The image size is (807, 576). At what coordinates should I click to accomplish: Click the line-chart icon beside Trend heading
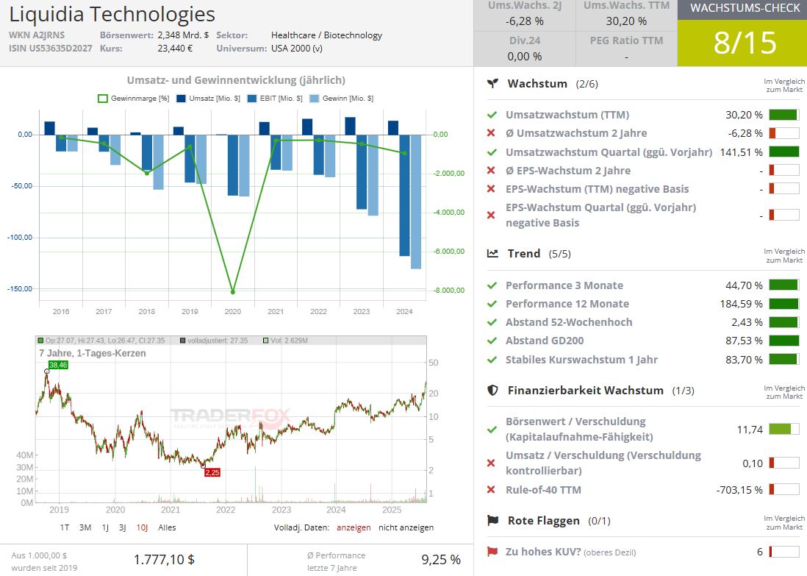pyautogui.click(x=492, y=254)
